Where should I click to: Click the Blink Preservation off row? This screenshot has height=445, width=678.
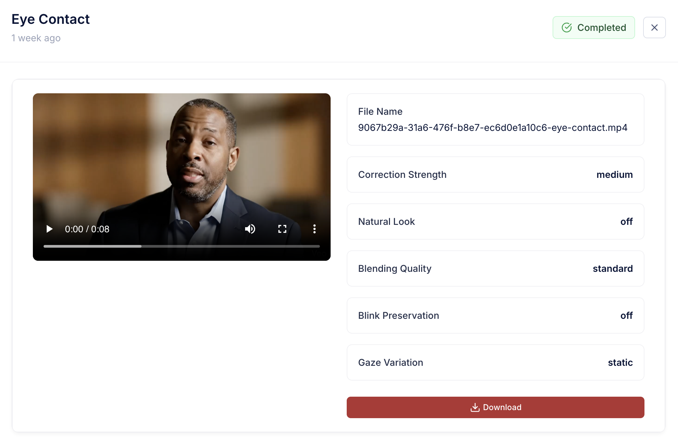[x=495, y=315]
